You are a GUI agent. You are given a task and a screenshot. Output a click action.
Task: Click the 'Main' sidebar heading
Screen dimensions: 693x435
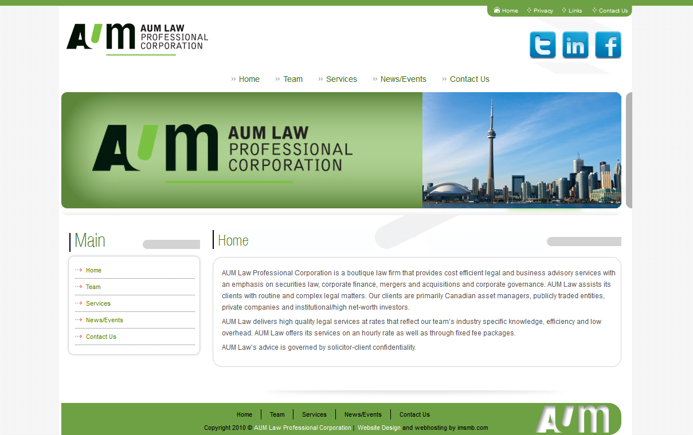click(90, 240)
